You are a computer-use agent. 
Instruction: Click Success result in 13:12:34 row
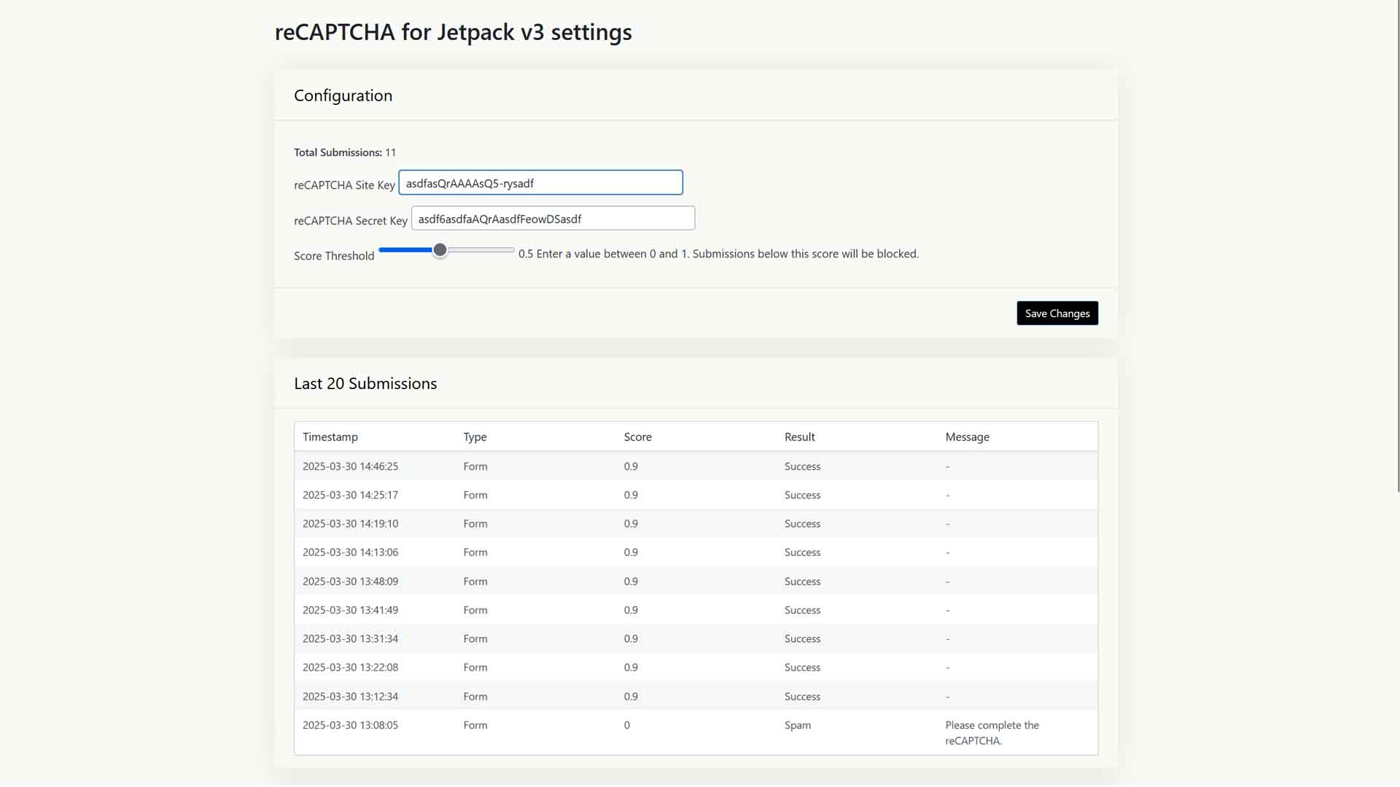[802, 697]
